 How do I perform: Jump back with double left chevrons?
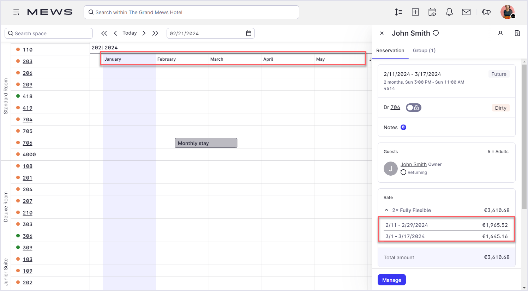pos(104,33)
